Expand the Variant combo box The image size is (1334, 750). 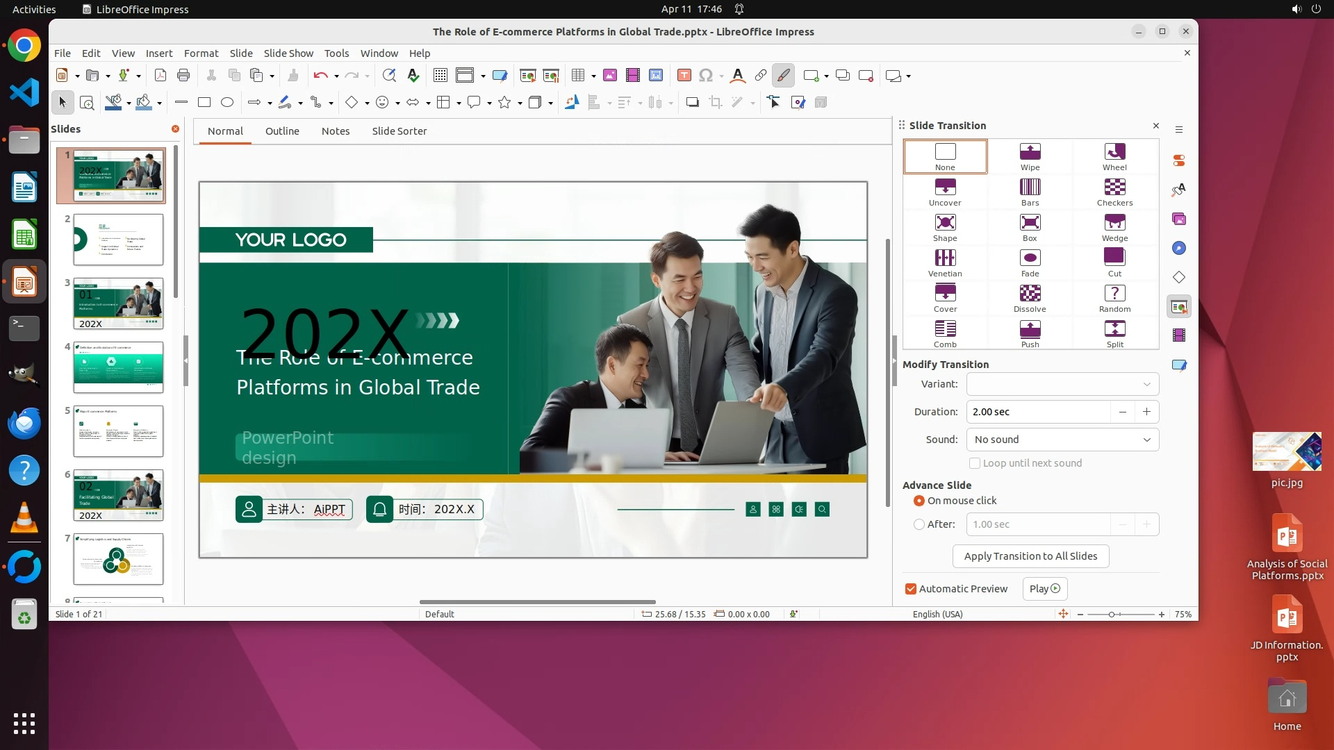coord(1146,384)
